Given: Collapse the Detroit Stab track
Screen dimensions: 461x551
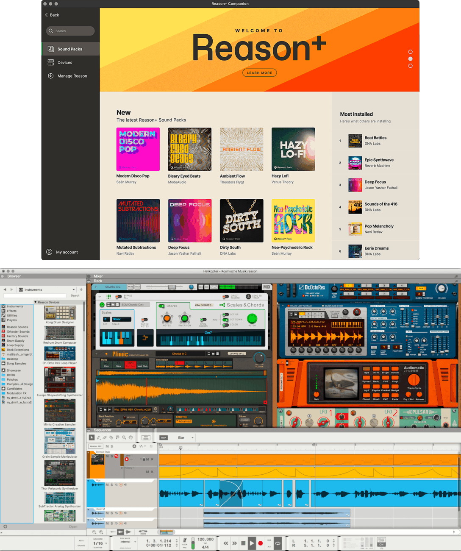Looking at the screenshot, I should [x=89, y=452].
